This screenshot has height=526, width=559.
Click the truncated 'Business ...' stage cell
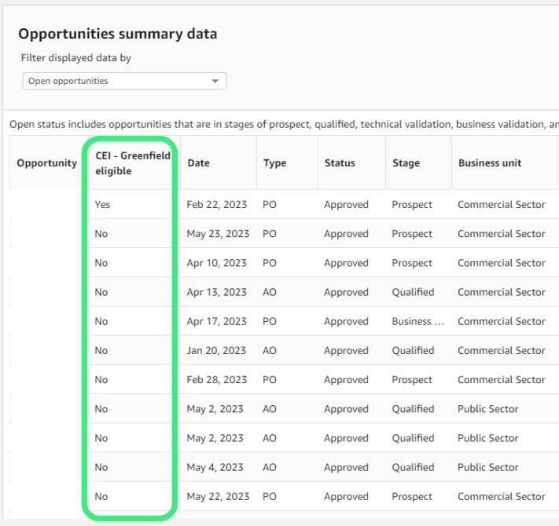(x=412, y=321)
